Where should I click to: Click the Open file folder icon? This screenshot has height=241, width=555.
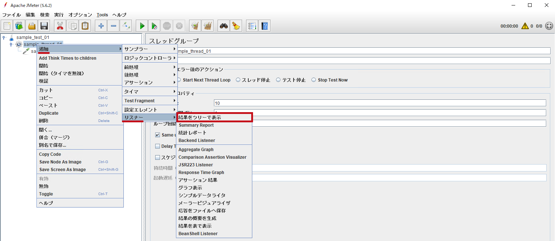coord(32,26)
